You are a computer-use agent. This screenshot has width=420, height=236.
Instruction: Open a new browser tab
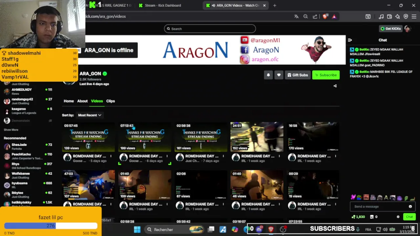[275, 5]
